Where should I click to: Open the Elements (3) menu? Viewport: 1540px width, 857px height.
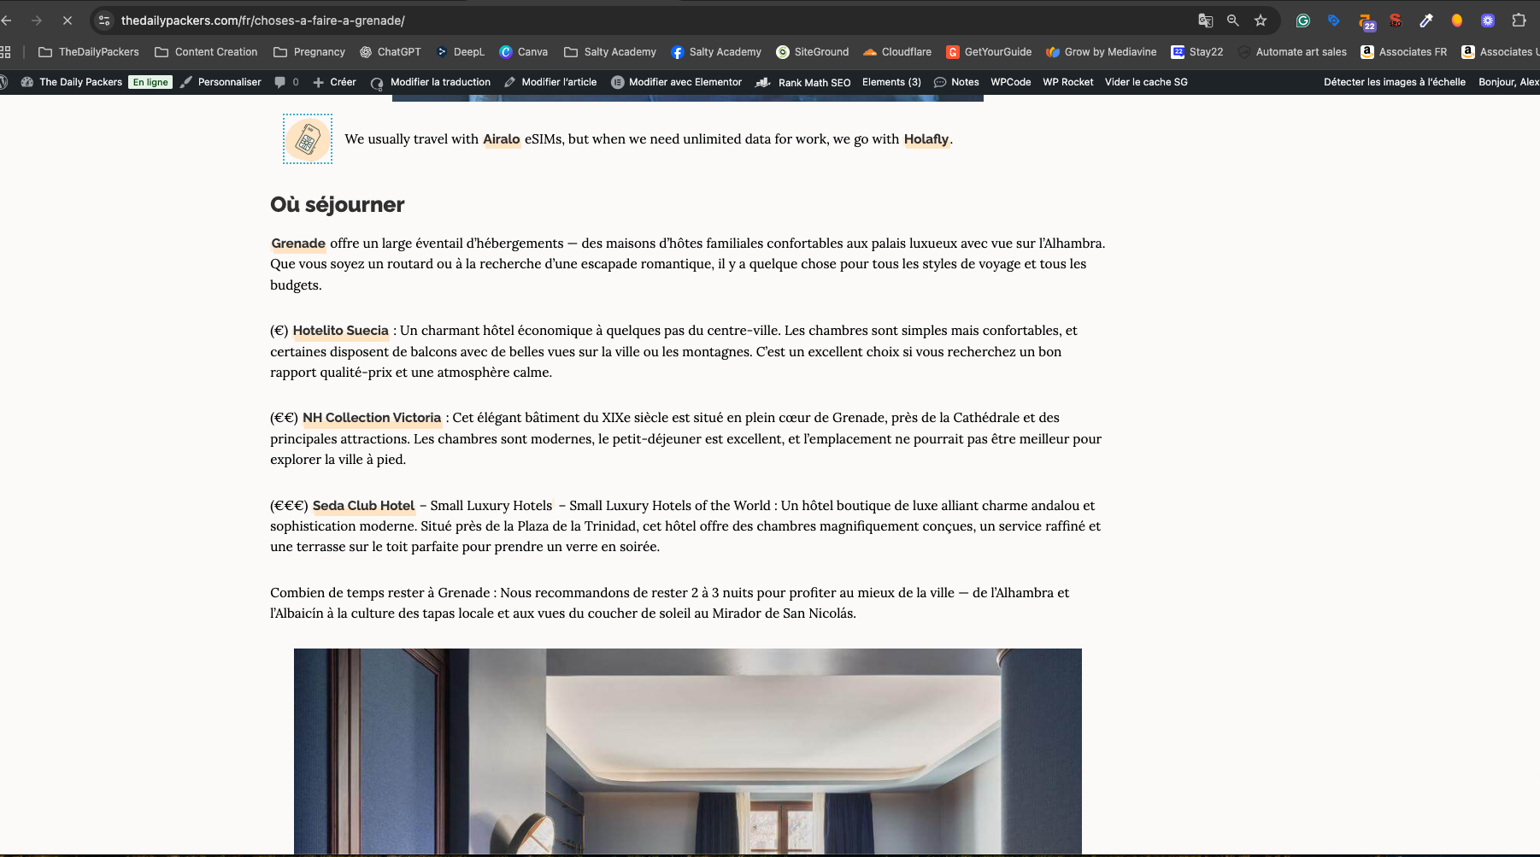pos(891,82)
